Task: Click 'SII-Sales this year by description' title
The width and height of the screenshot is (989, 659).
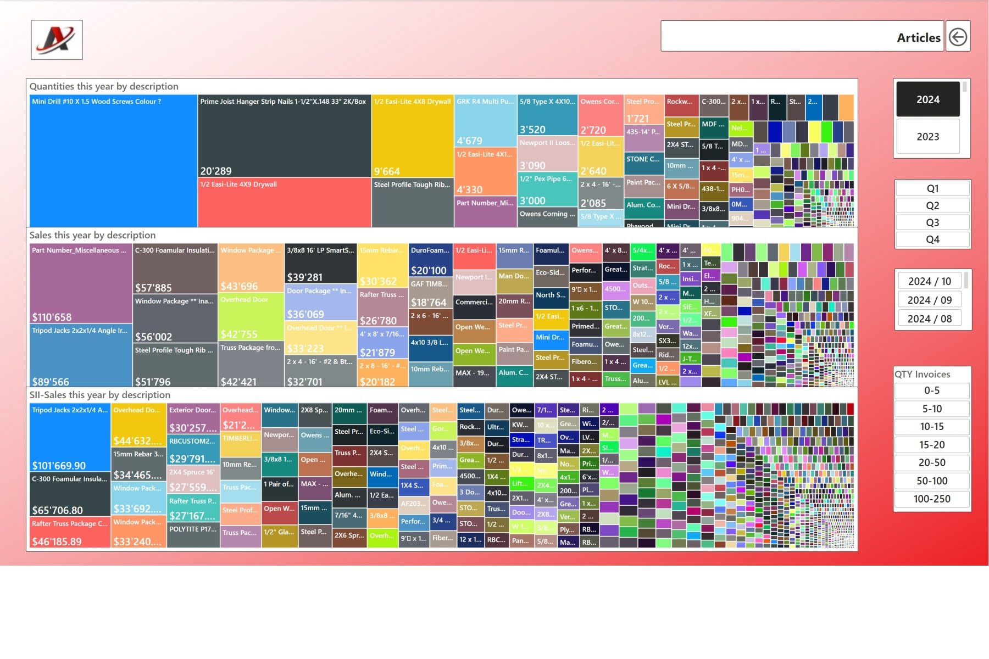Action: pyautogui.click(x=100, y=395)
